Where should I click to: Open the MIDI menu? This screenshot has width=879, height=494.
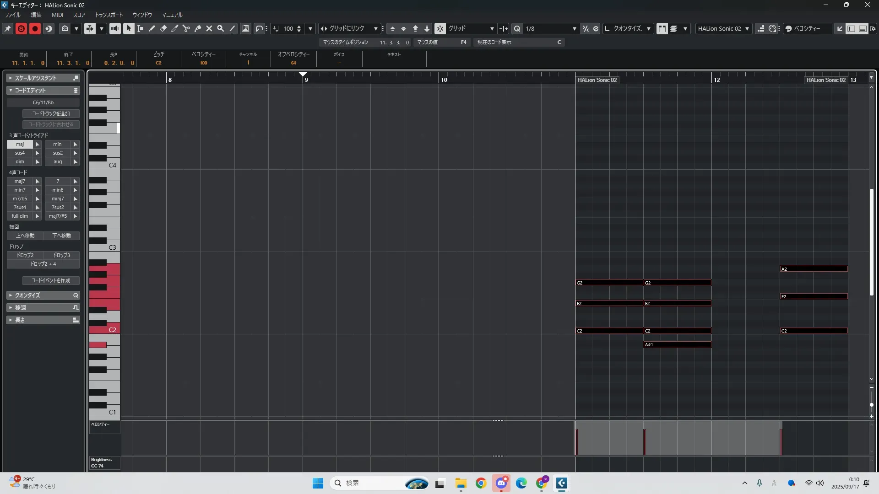[x=57, y=15]
